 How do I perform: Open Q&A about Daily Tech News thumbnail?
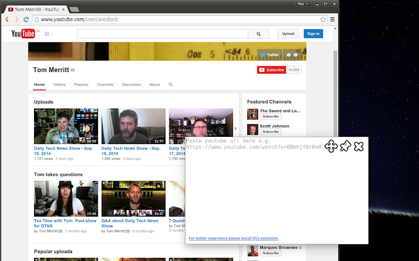[134, 198]
